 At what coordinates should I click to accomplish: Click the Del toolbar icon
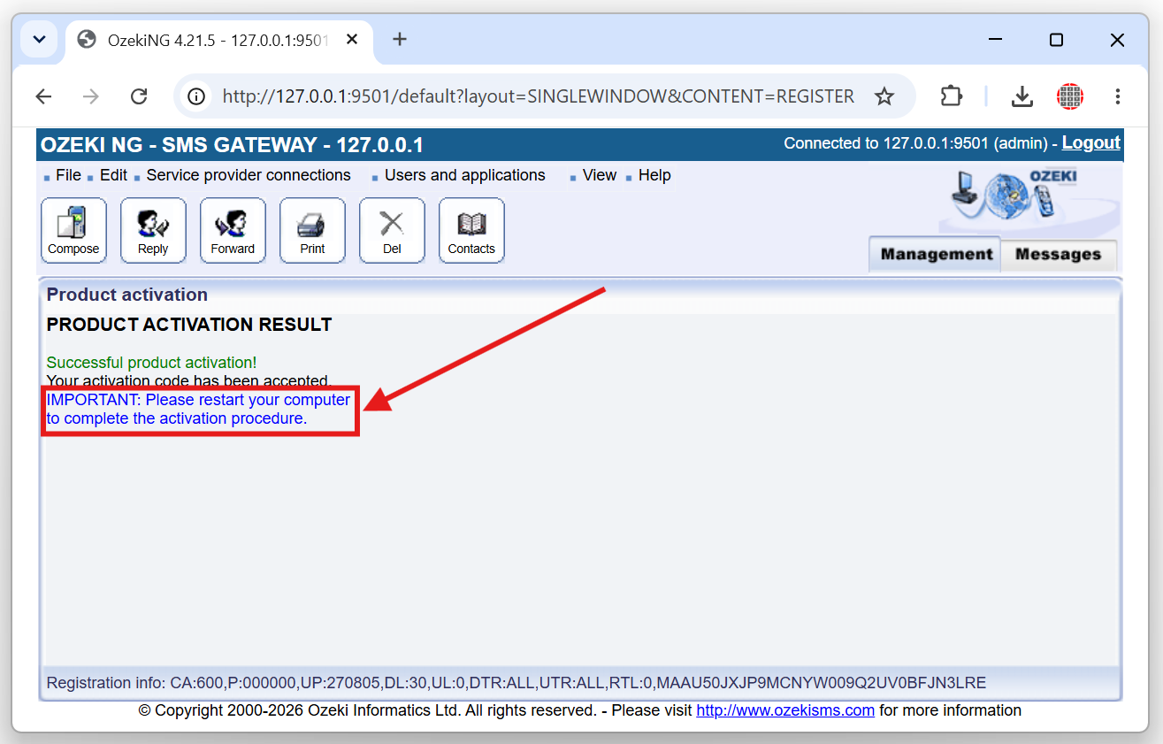tap(392, 230)
